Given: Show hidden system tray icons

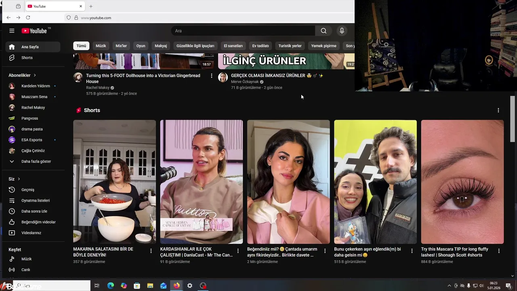Looking at the screenshot, I should [449, 286].
